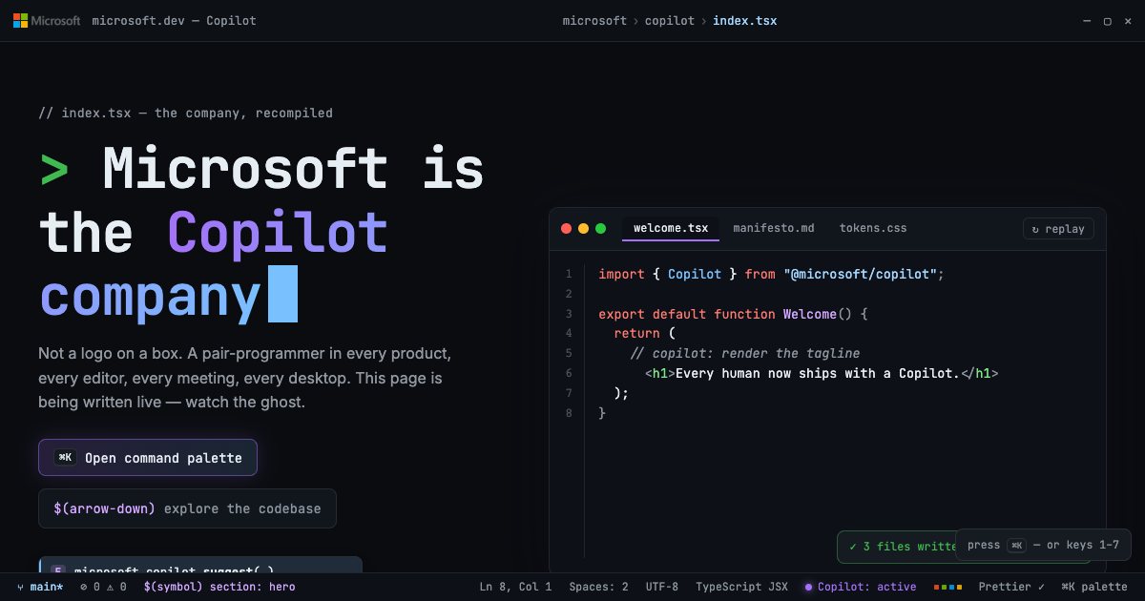Minimize the window from the title bar

(1087, 21)
